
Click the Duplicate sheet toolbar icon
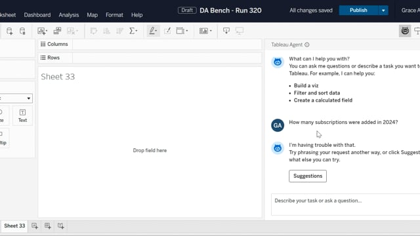(57, 31)
